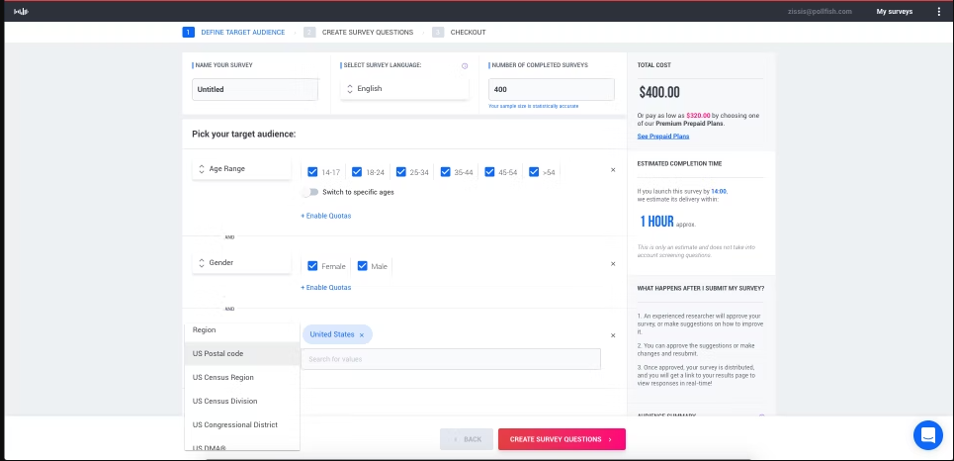The width and height of the screenshot is (954, 461).
Task: Go to Define Target Audience step
Action: [243, 33]
